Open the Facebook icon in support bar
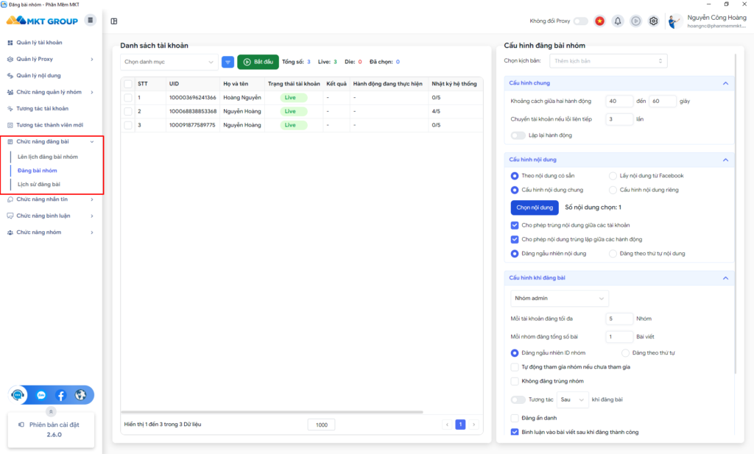 (x=61, y=395)
